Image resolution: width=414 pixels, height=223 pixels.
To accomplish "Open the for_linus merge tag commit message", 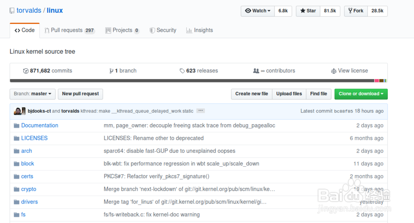I will click(x=185, y=202).
